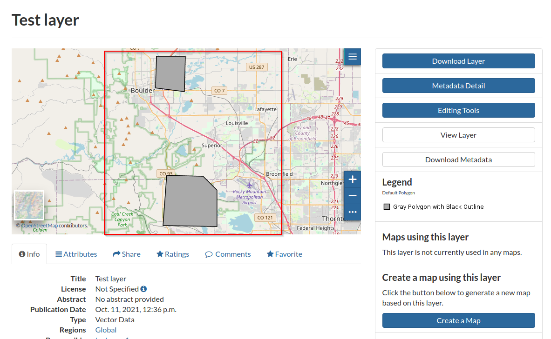Open the OpenStreetMap attribution link
Viewport: 551px width, 339px height.
pos(39,226)
